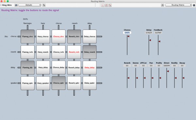Open the Defaults preset dropdown
Image resolution: width=196 pixels, height=120 pixels.
tap(30, 5)
